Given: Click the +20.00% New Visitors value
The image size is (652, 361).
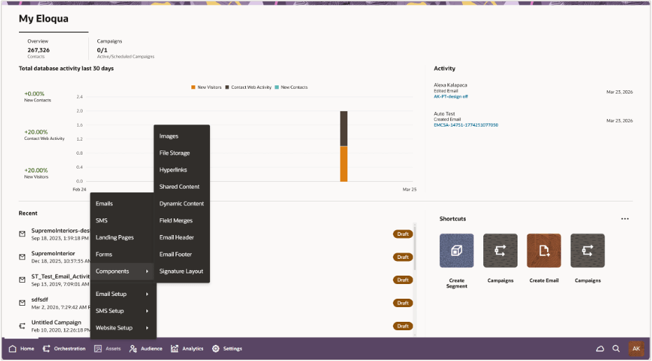Looking at the screenshot, I should point(36,170).
